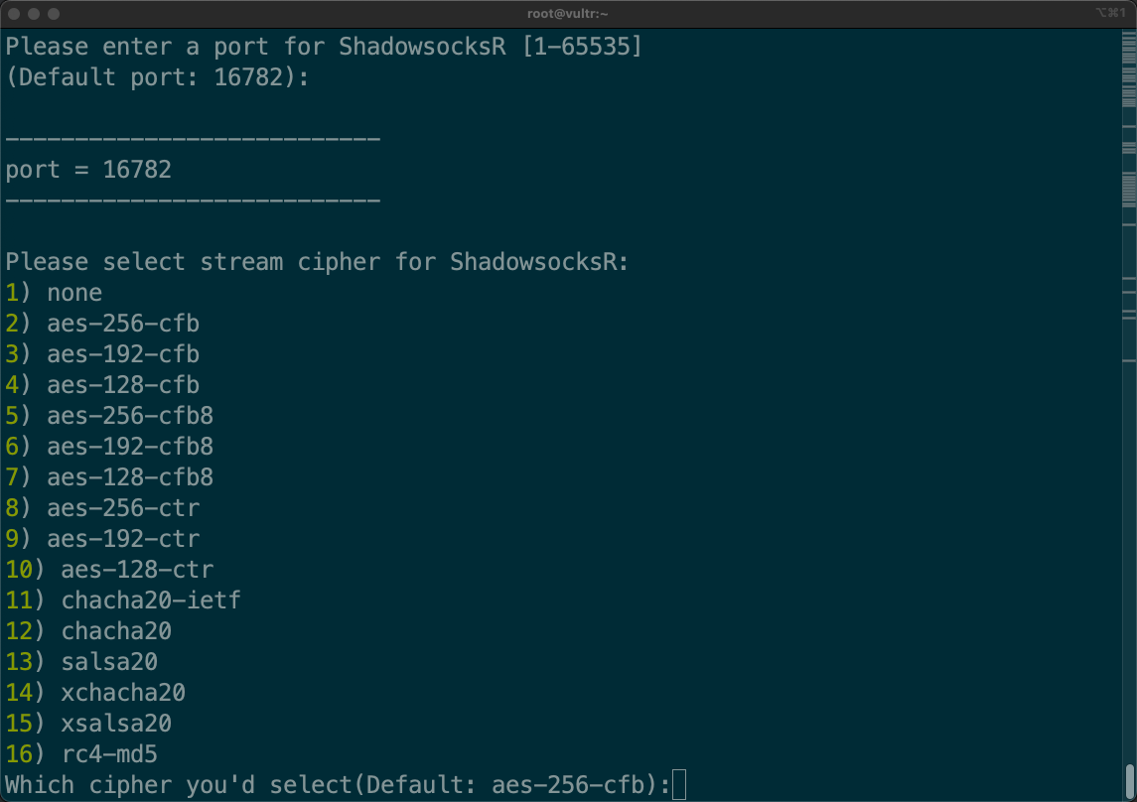
Task: Click the aes-128-cfb8 list entry
Action: point(129,477)
